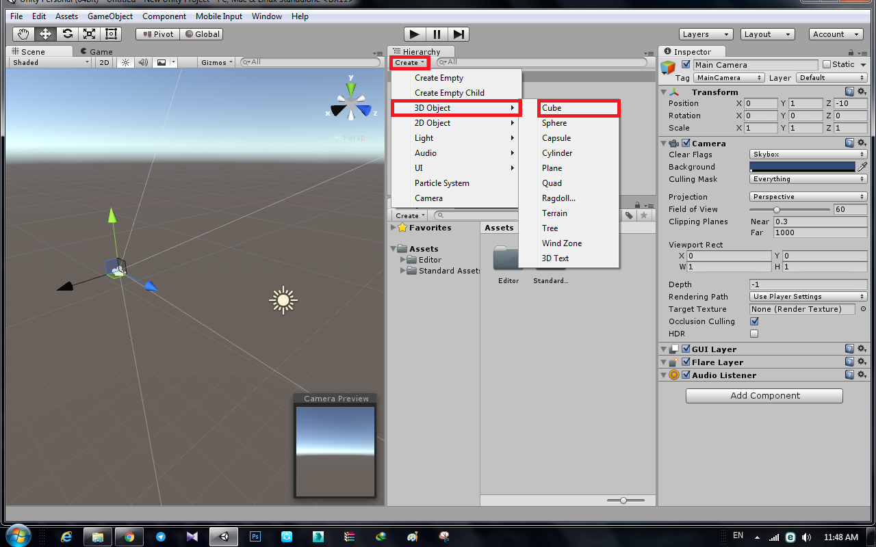Open the Layout dropdown
This screenshot has width=876, height=547.
click(x=767, y=34)
